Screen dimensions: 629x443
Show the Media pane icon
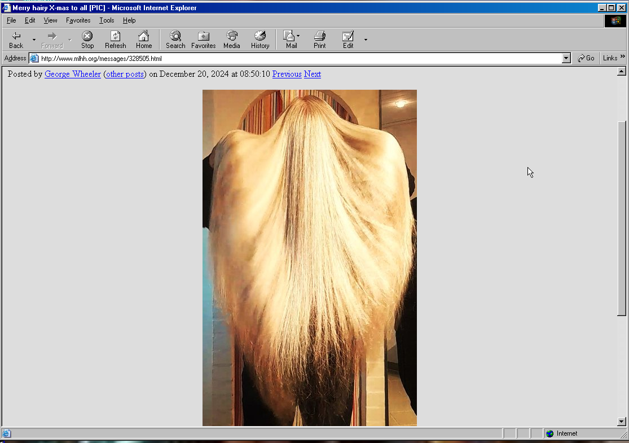tap(231, 36)
